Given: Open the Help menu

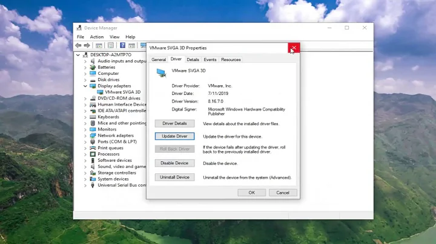Looking at the screenshot, I should click(130, 37).
